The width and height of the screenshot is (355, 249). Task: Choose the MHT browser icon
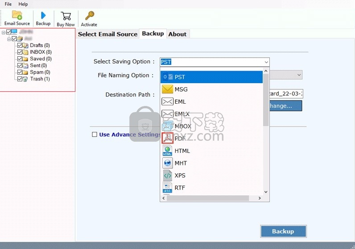[x=168, y=163]
